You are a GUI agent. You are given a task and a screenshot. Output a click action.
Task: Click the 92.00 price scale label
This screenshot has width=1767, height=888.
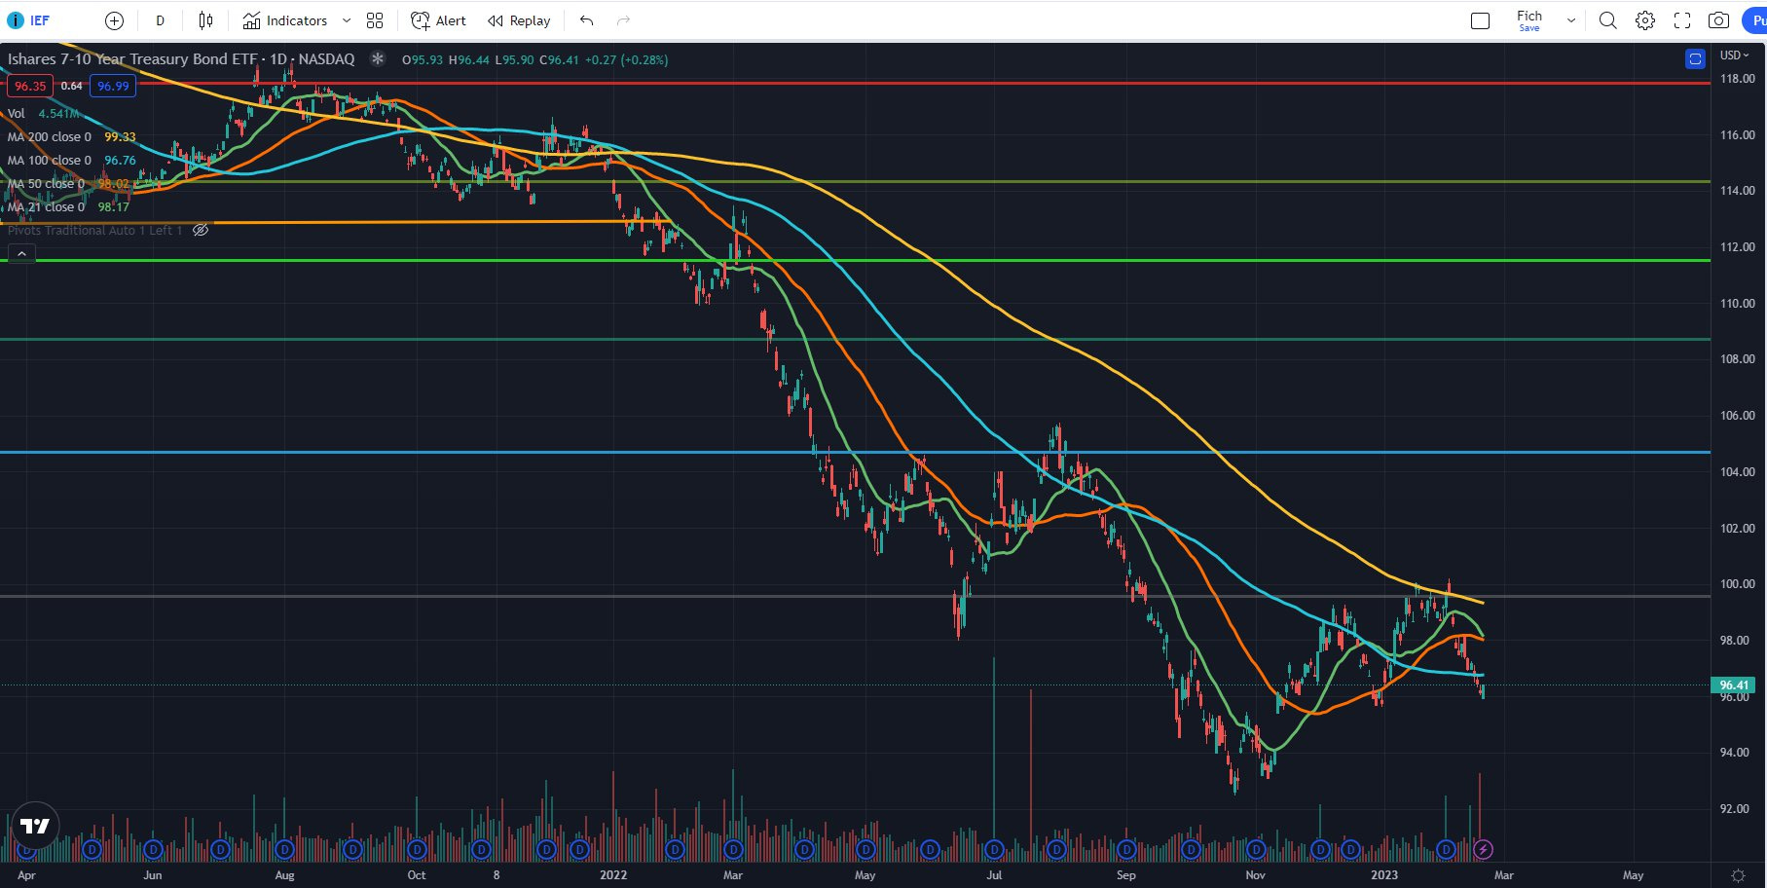tap(1735, 809)
